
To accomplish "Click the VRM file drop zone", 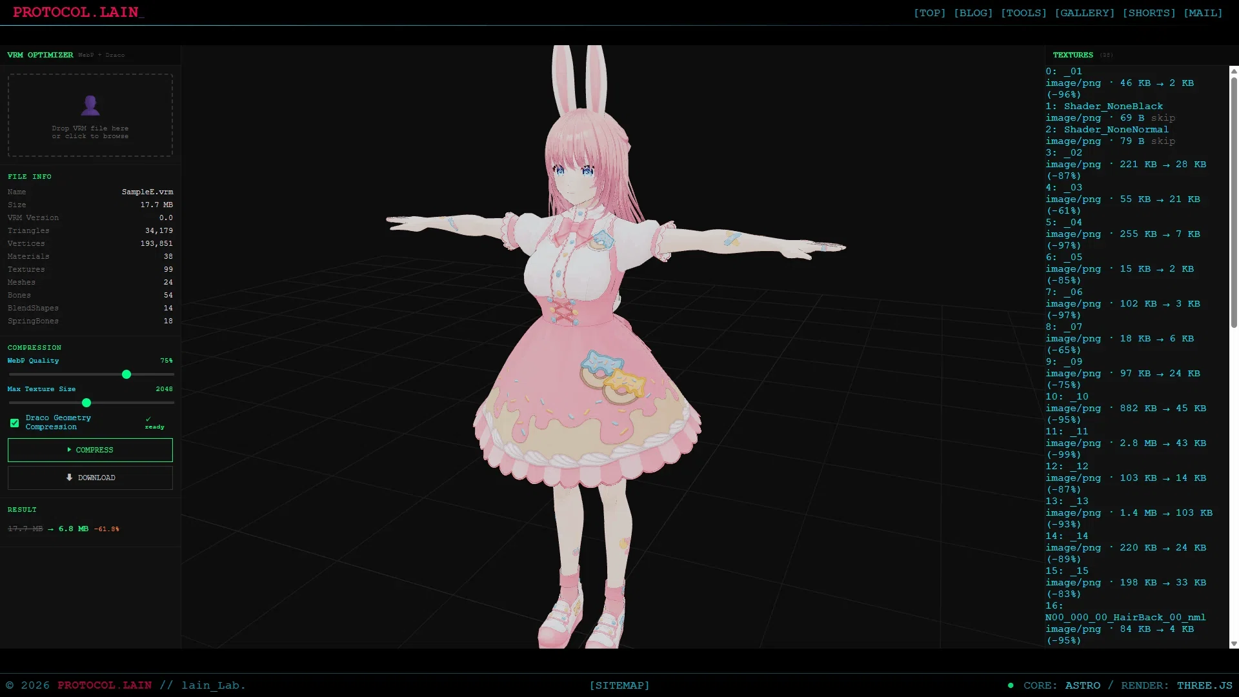I will [x=90, y=115].
